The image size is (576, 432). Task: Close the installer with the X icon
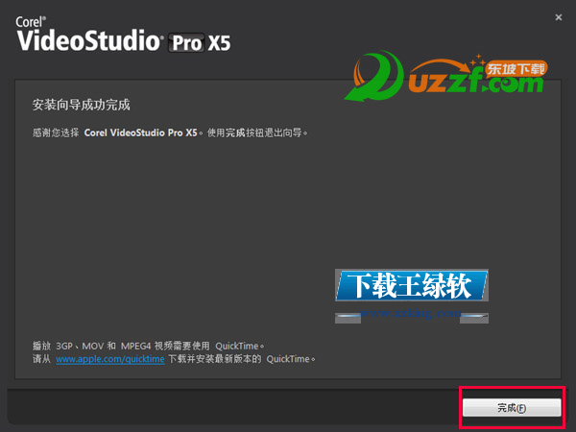[559, 17]
